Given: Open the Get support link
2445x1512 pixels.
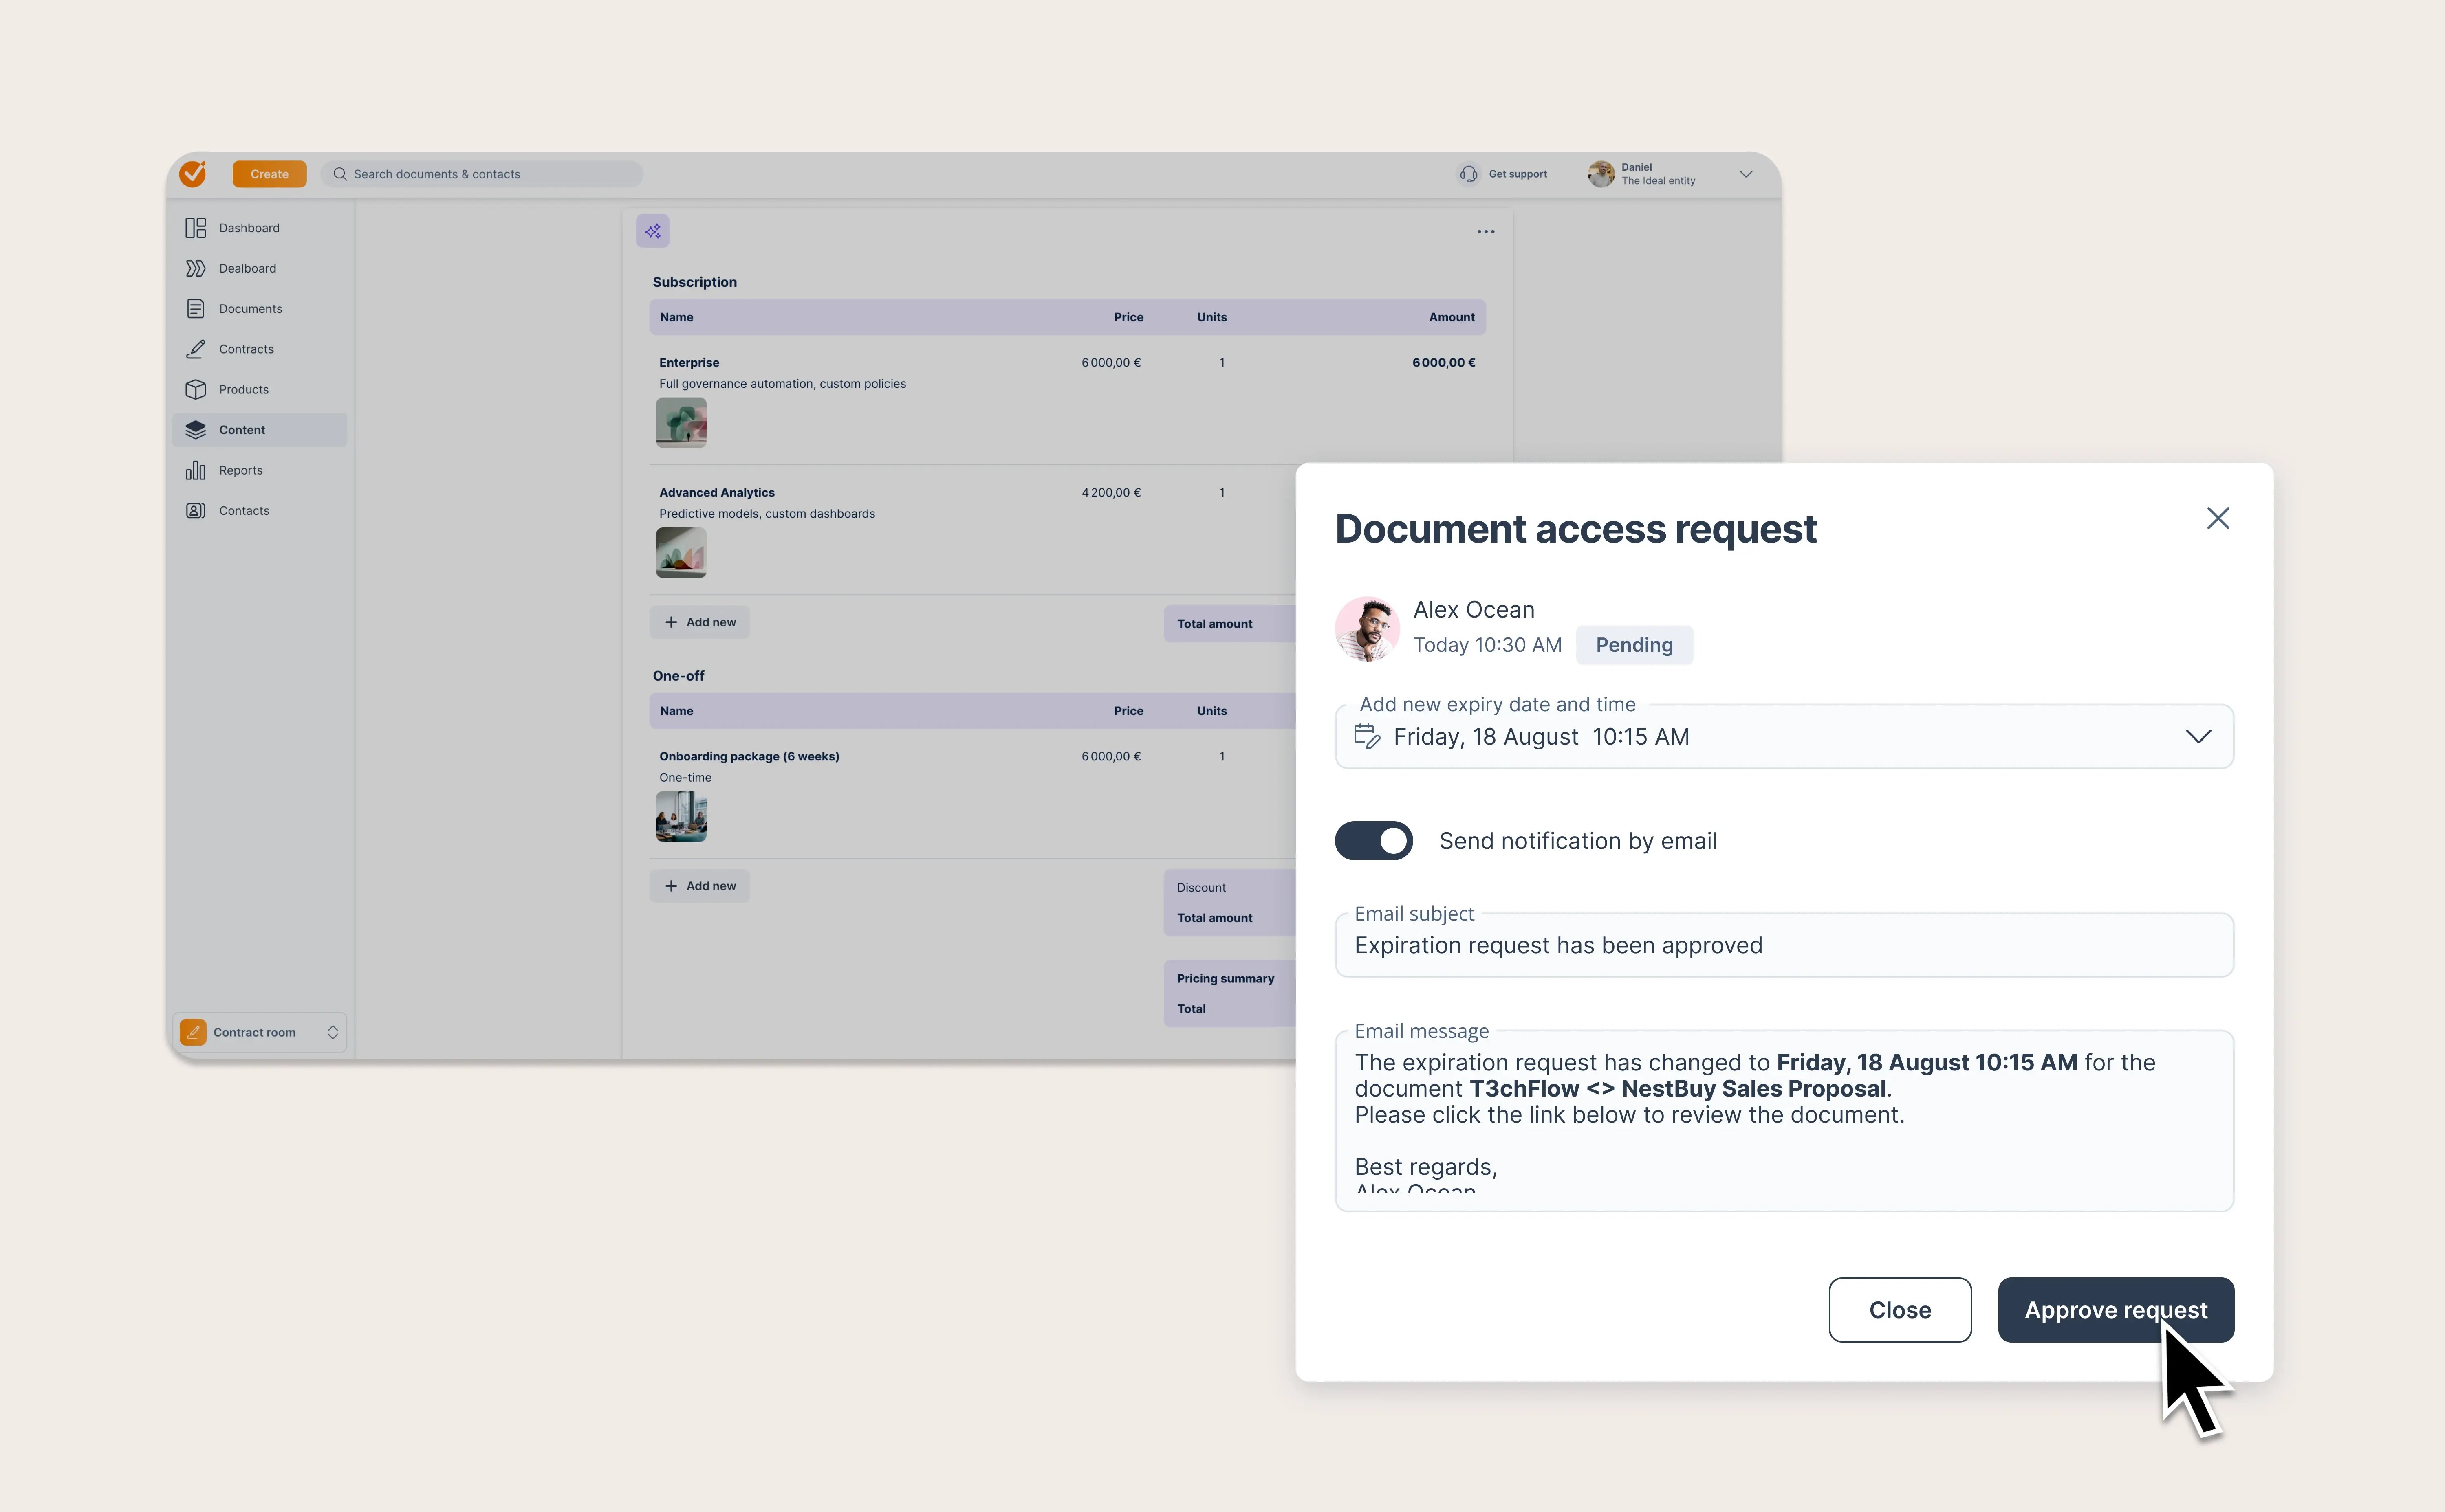Looking at the screenshot, I should point(1517,174).
